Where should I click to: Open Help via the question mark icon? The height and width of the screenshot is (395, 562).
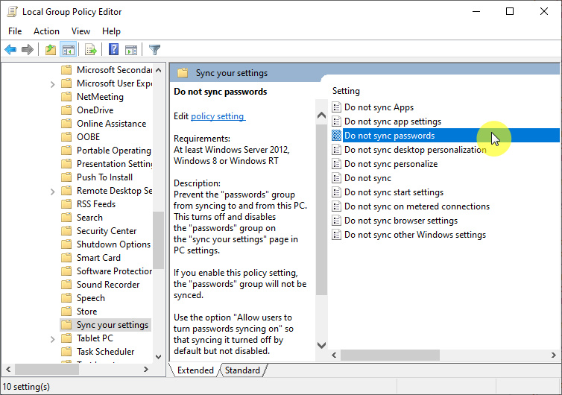(114, 50)
